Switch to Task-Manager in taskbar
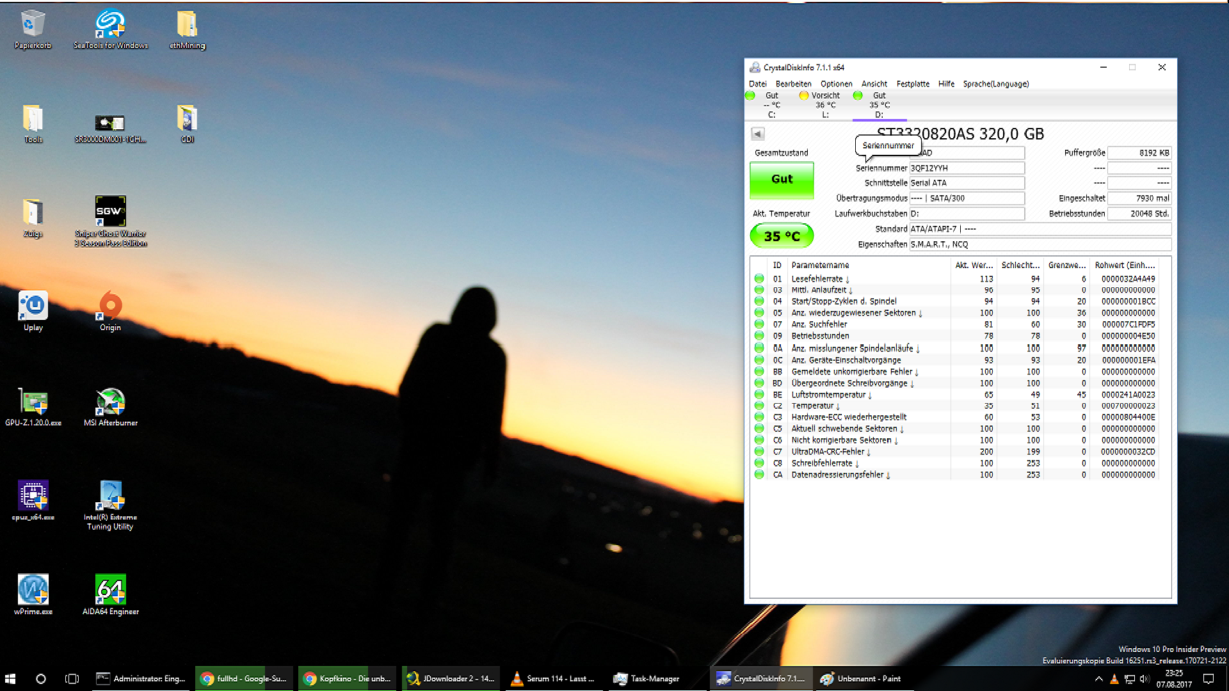The width and height of the screenshot is (1229, 691). tap(647, 679)
